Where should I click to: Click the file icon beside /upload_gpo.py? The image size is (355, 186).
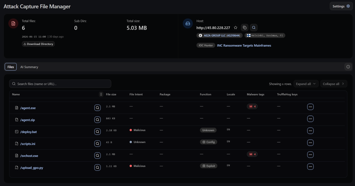tap(17, 167)
